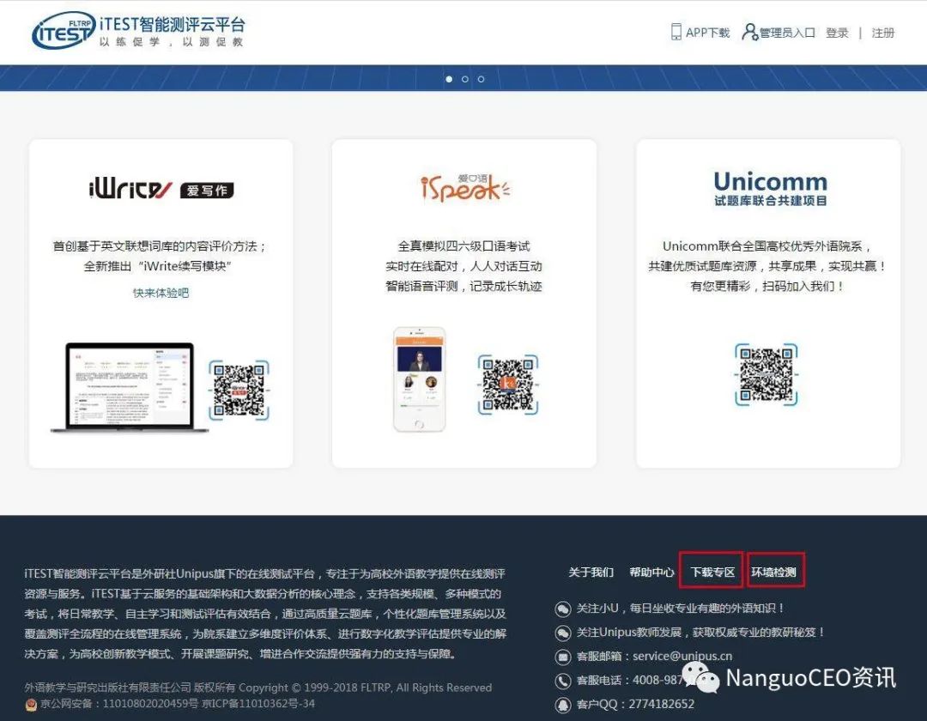927x721 pixels.
Task: Open 帮助中心 in the footer
Action: click(x=651, y=572)
